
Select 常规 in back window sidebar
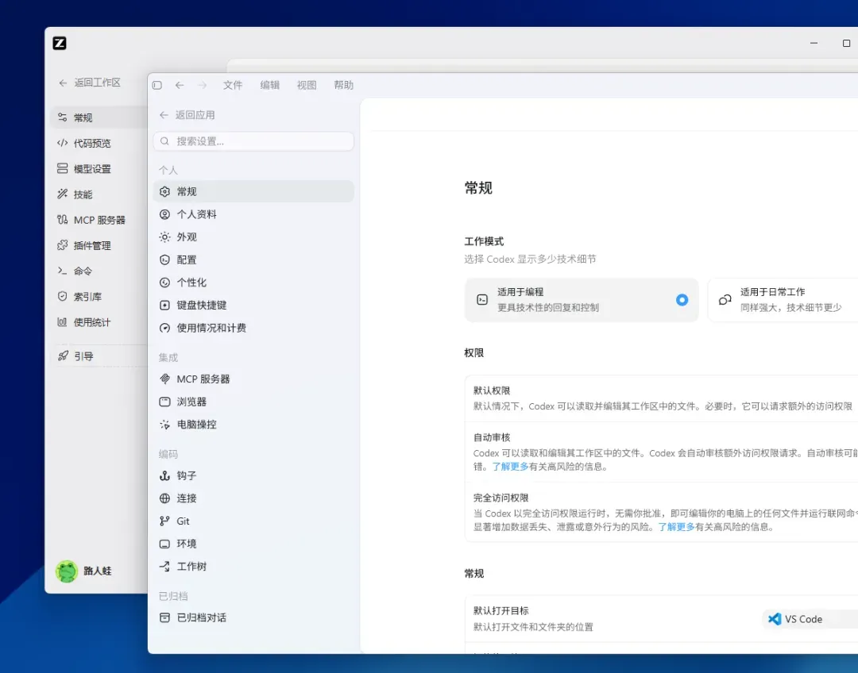pyautogui.click(x=99, y=117)
